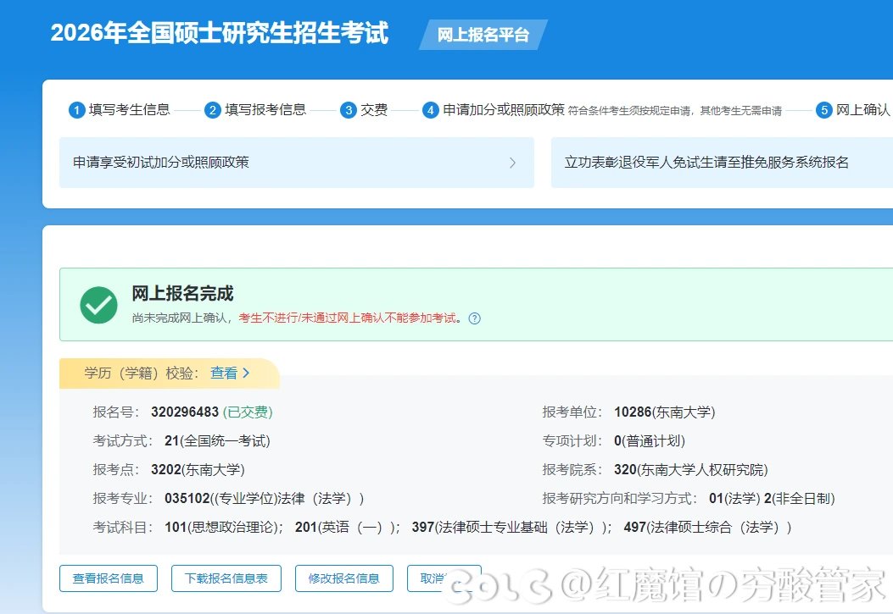
Task: Click the 下载报名信息表 button
Action: 226,578
